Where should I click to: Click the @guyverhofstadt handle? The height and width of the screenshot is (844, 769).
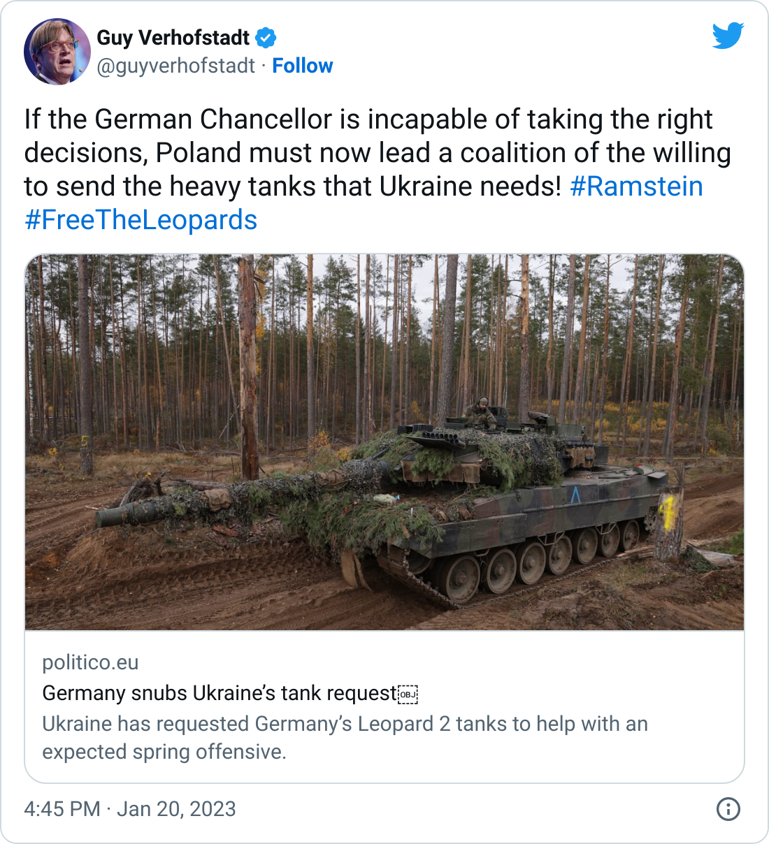175,66
